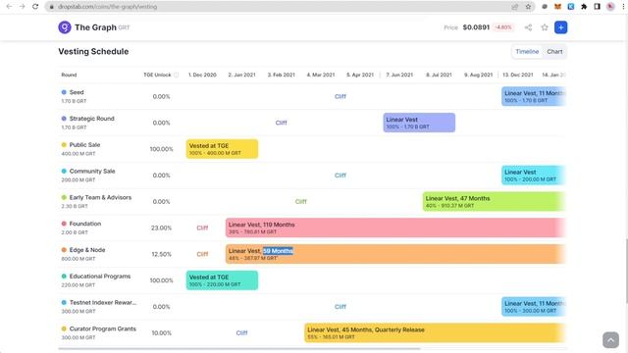This screenshot has width=628, height=353.
Task: Click Cliff label in Curator Program row
Action: click(241, 333)
